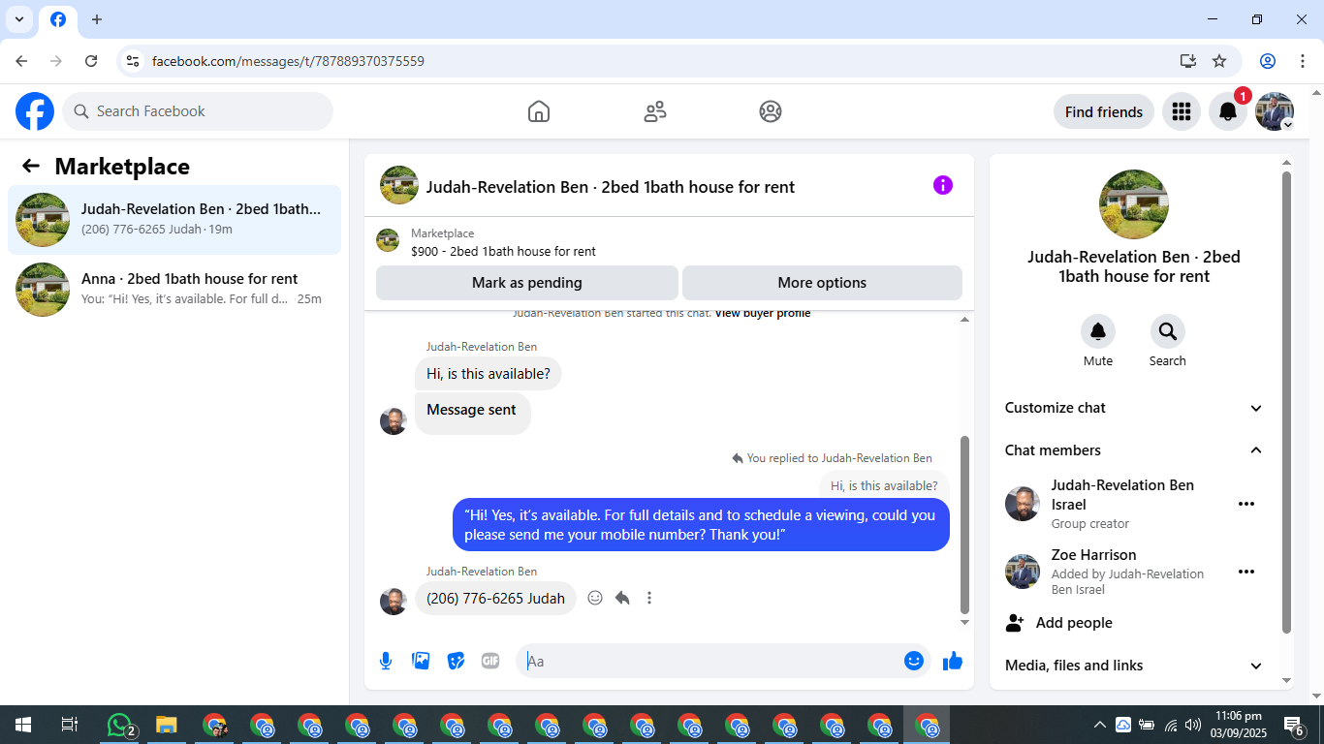Click the "Hi, is this available?" gray message bubble

[489, 374]
